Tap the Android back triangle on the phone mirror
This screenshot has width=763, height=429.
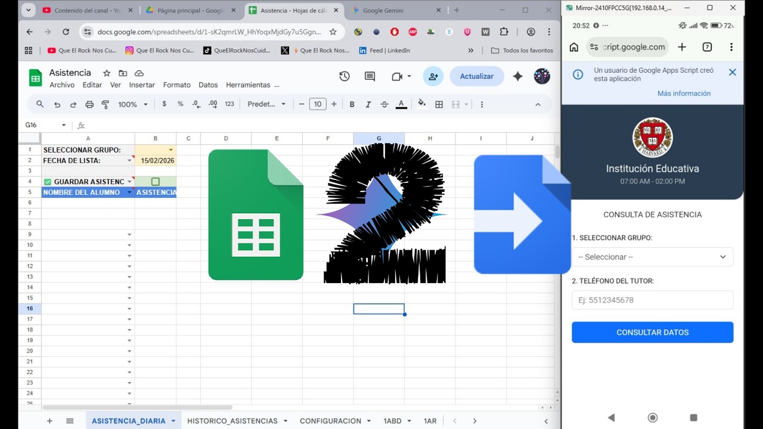click(611, 418)
